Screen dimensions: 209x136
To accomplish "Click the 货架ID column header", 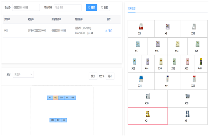I will coord(7,19).
